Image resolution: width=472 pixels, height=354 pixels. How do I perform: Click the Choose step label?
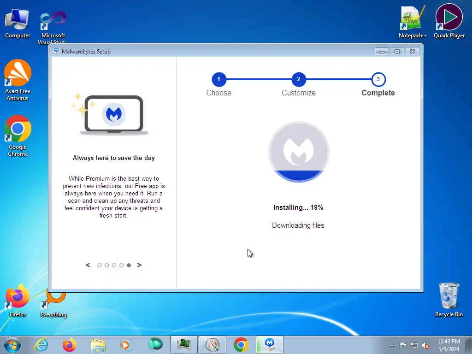pyautogui.click(x=219, y=93)
